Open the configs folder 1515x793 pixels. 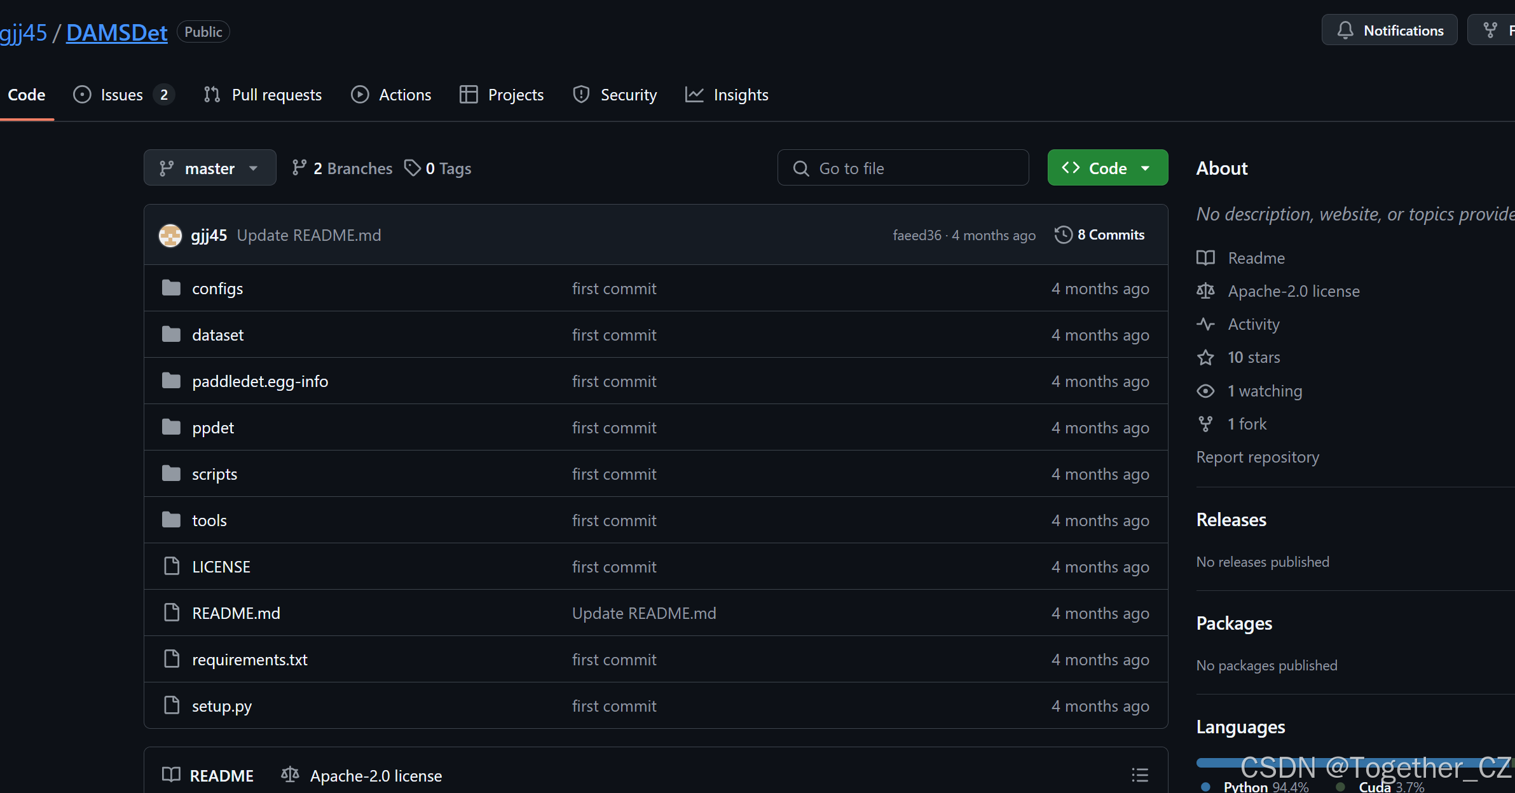click(x=217, y=288)
